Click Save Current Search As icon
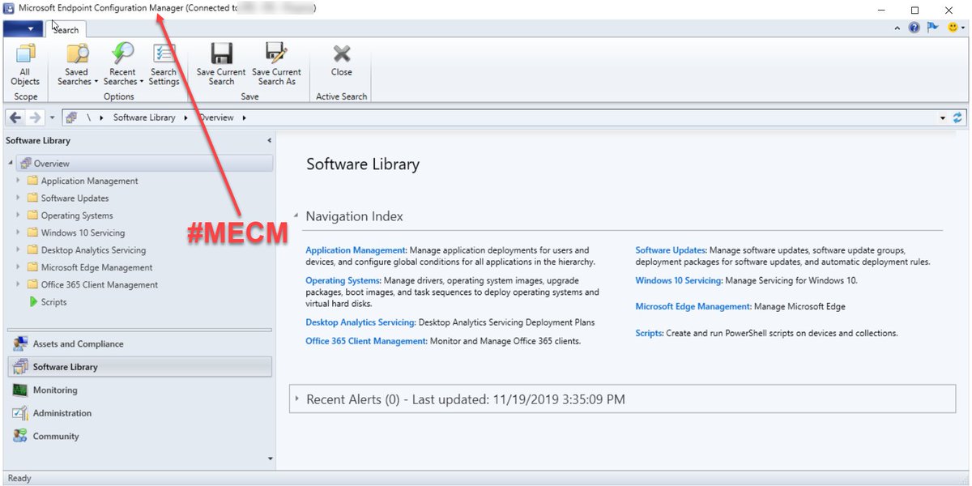Screen dimensions: 972x486 pyautogui.click(x=276, y=57)
